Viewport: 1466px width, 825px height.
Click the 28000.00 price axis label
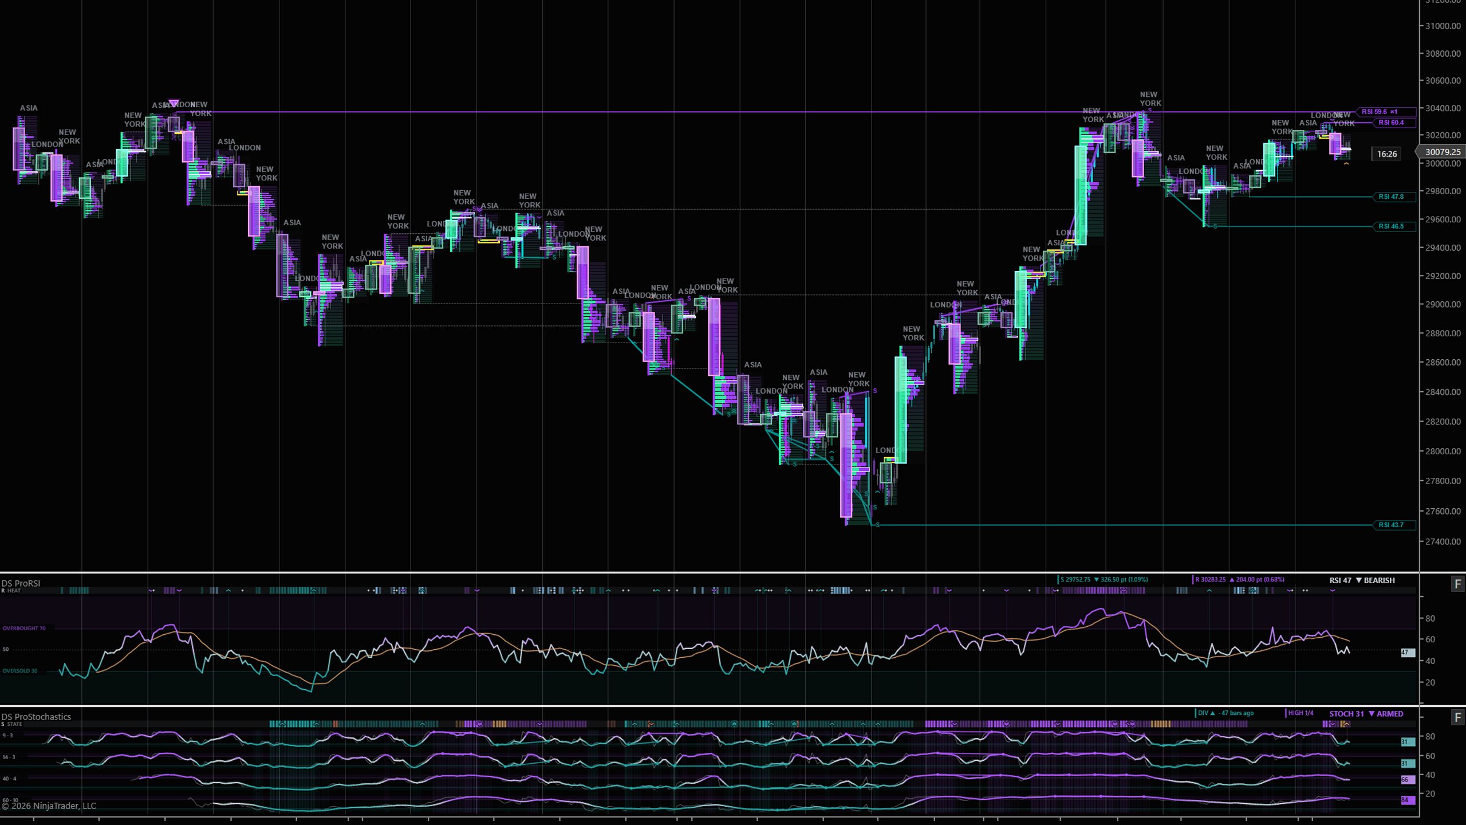(1443, 451)
